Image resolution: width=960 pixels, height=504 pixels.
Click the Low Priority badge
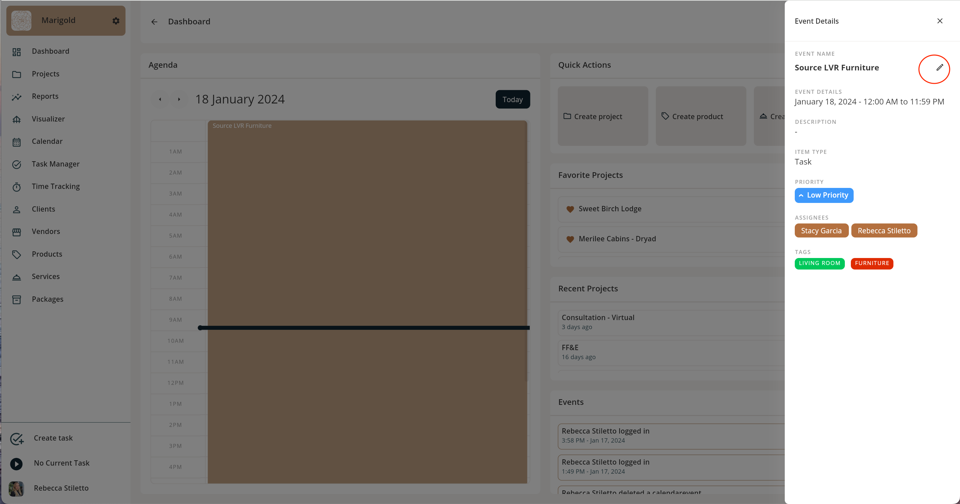click(823, 195)
